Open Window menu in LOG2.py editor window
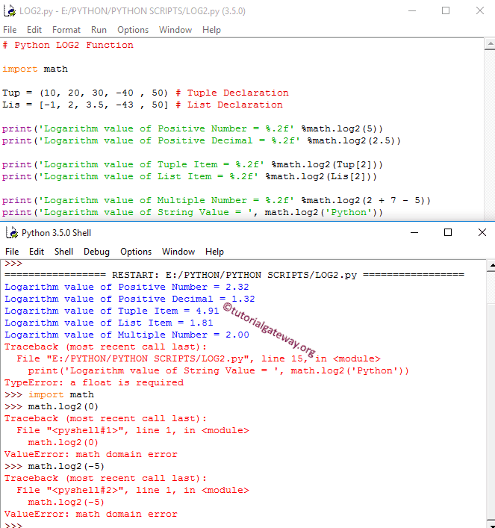The image size is (495, 528). 175,30
